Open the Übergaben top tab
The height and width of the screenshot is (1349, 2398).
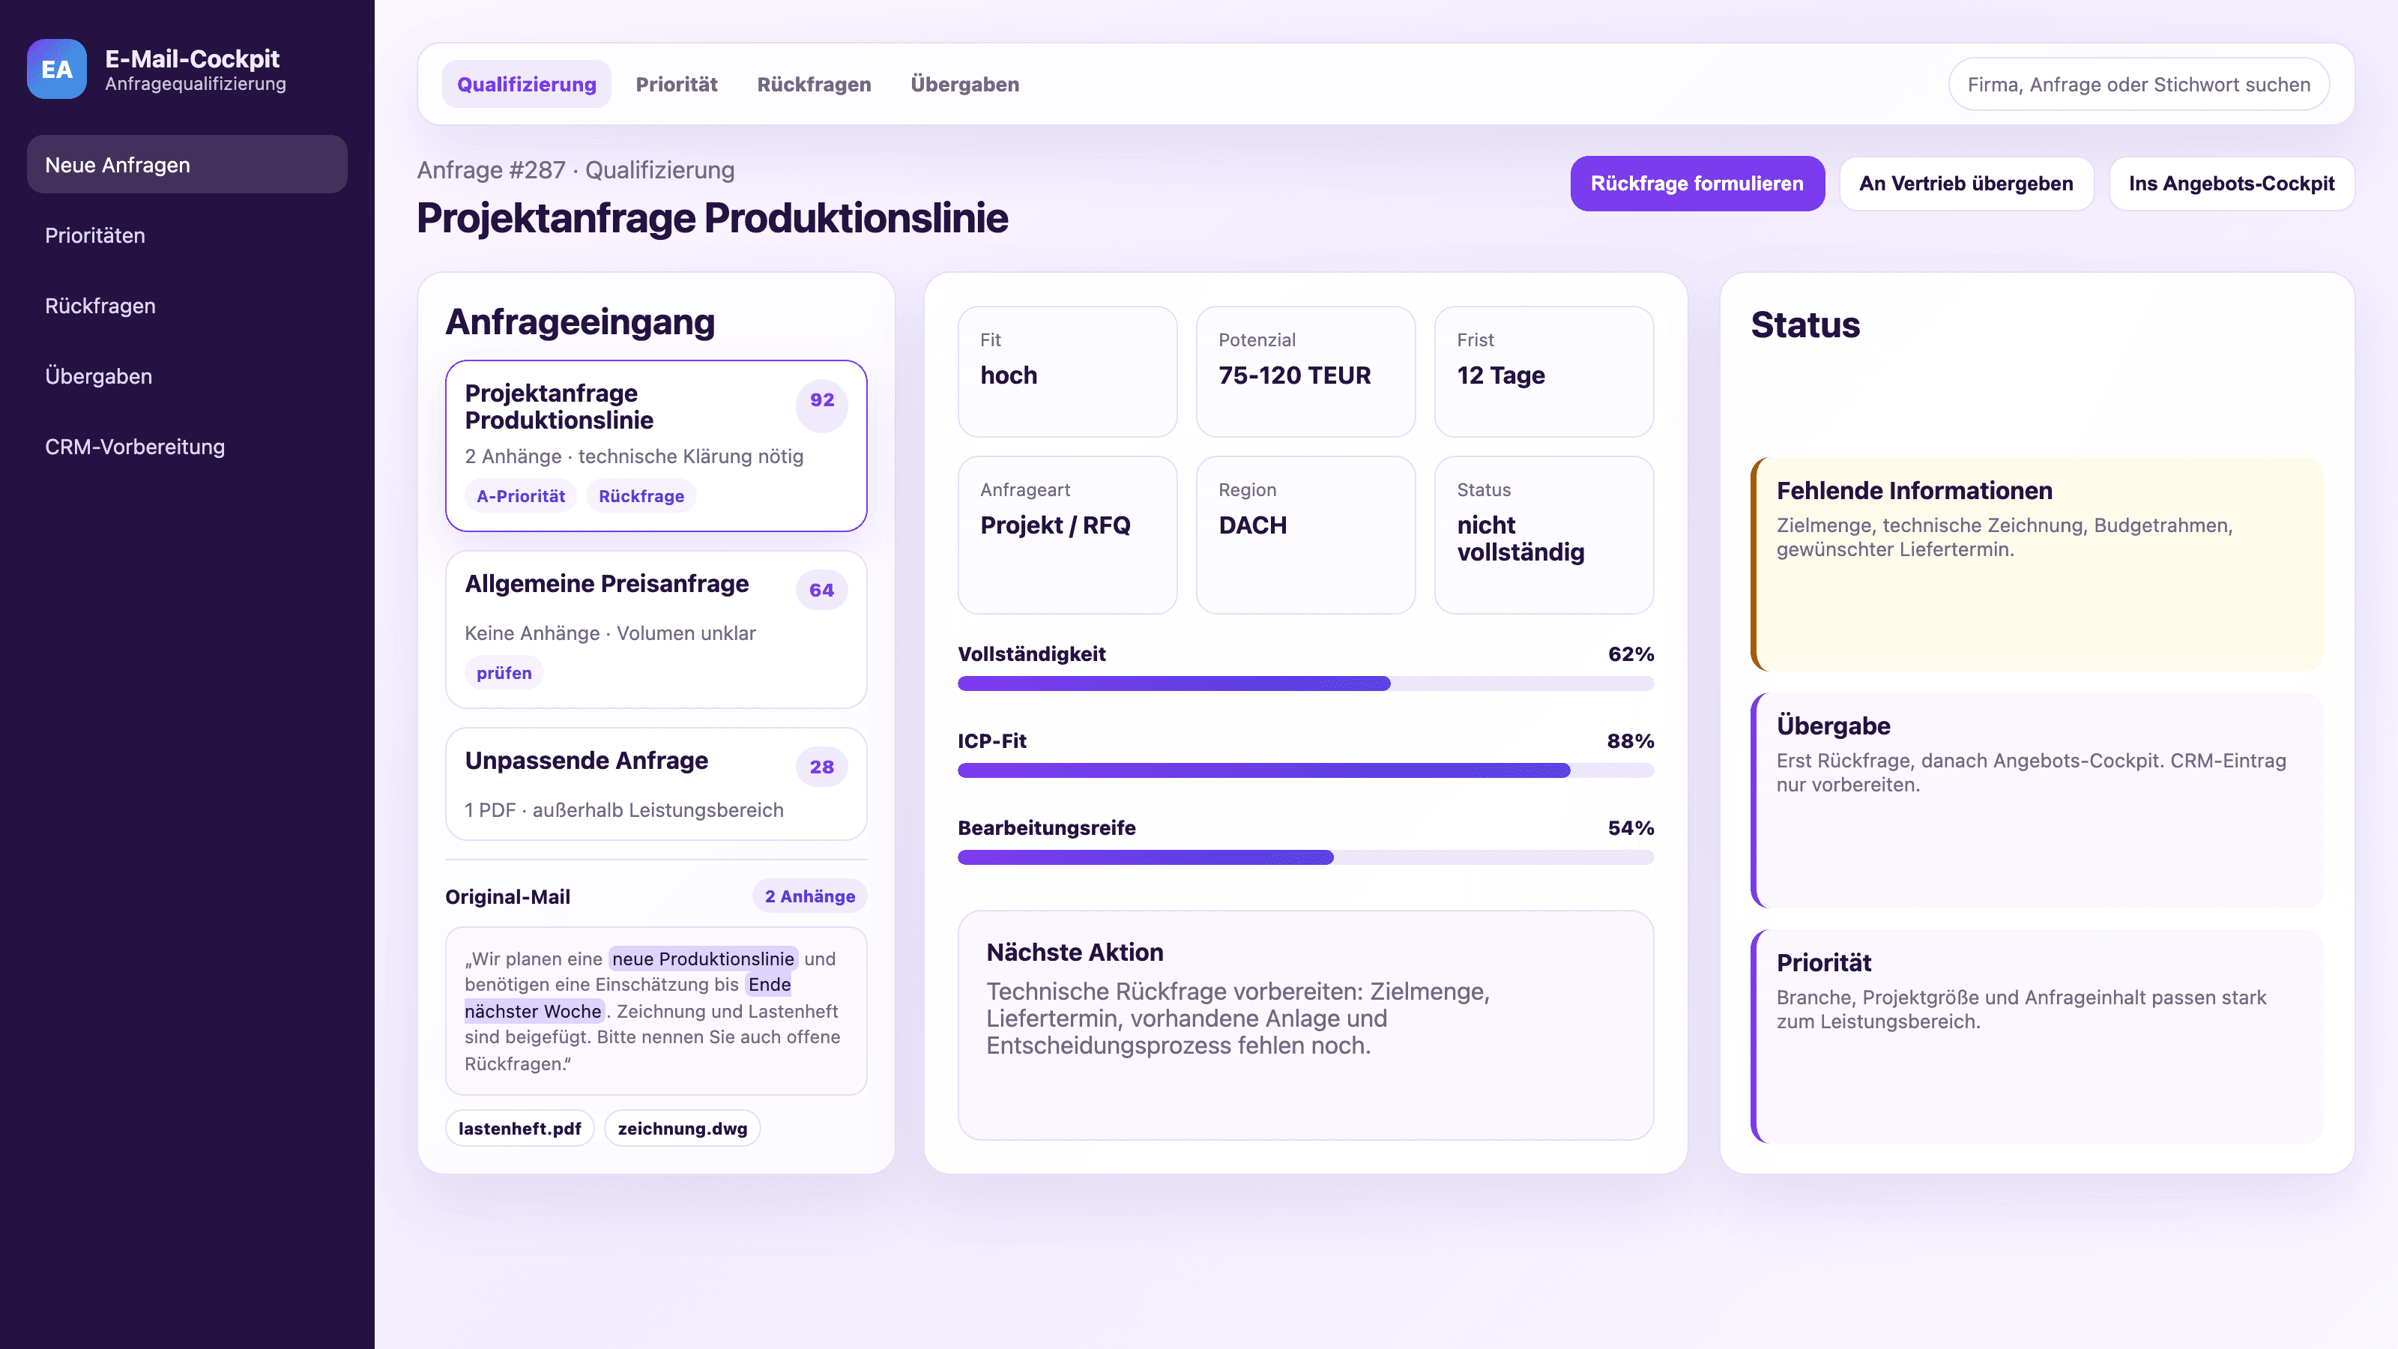964,85
